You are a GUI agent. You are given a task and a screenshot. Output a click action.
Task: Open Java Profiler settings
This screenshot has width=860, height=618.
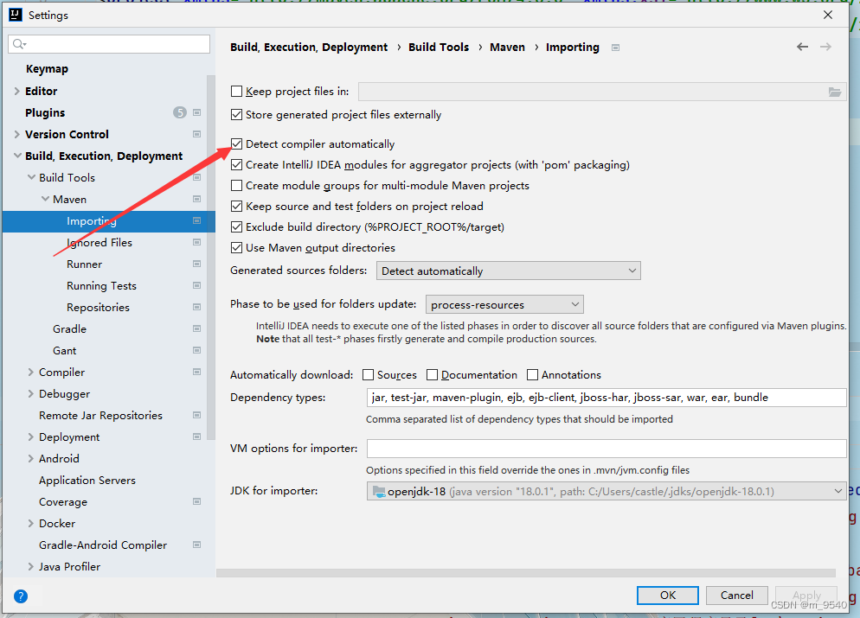pos(70,566)
